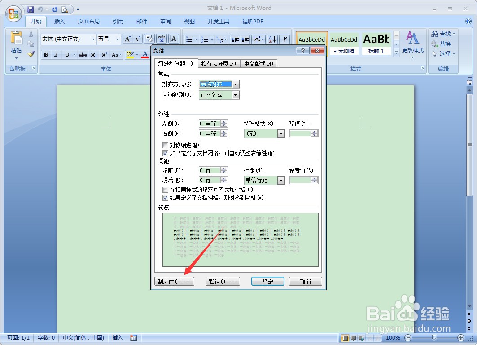The height and width of the screenshot is (345, 477).
Task: Open the 页面布局 ribbon tab
Action: [88, 21]
